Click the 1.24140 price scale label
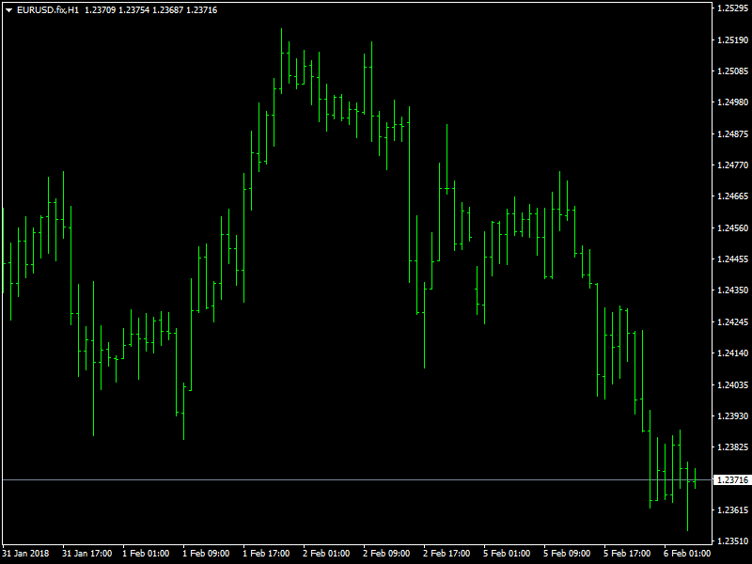The height and width of the screenshot is (564, 752). [x=732, y=353]
